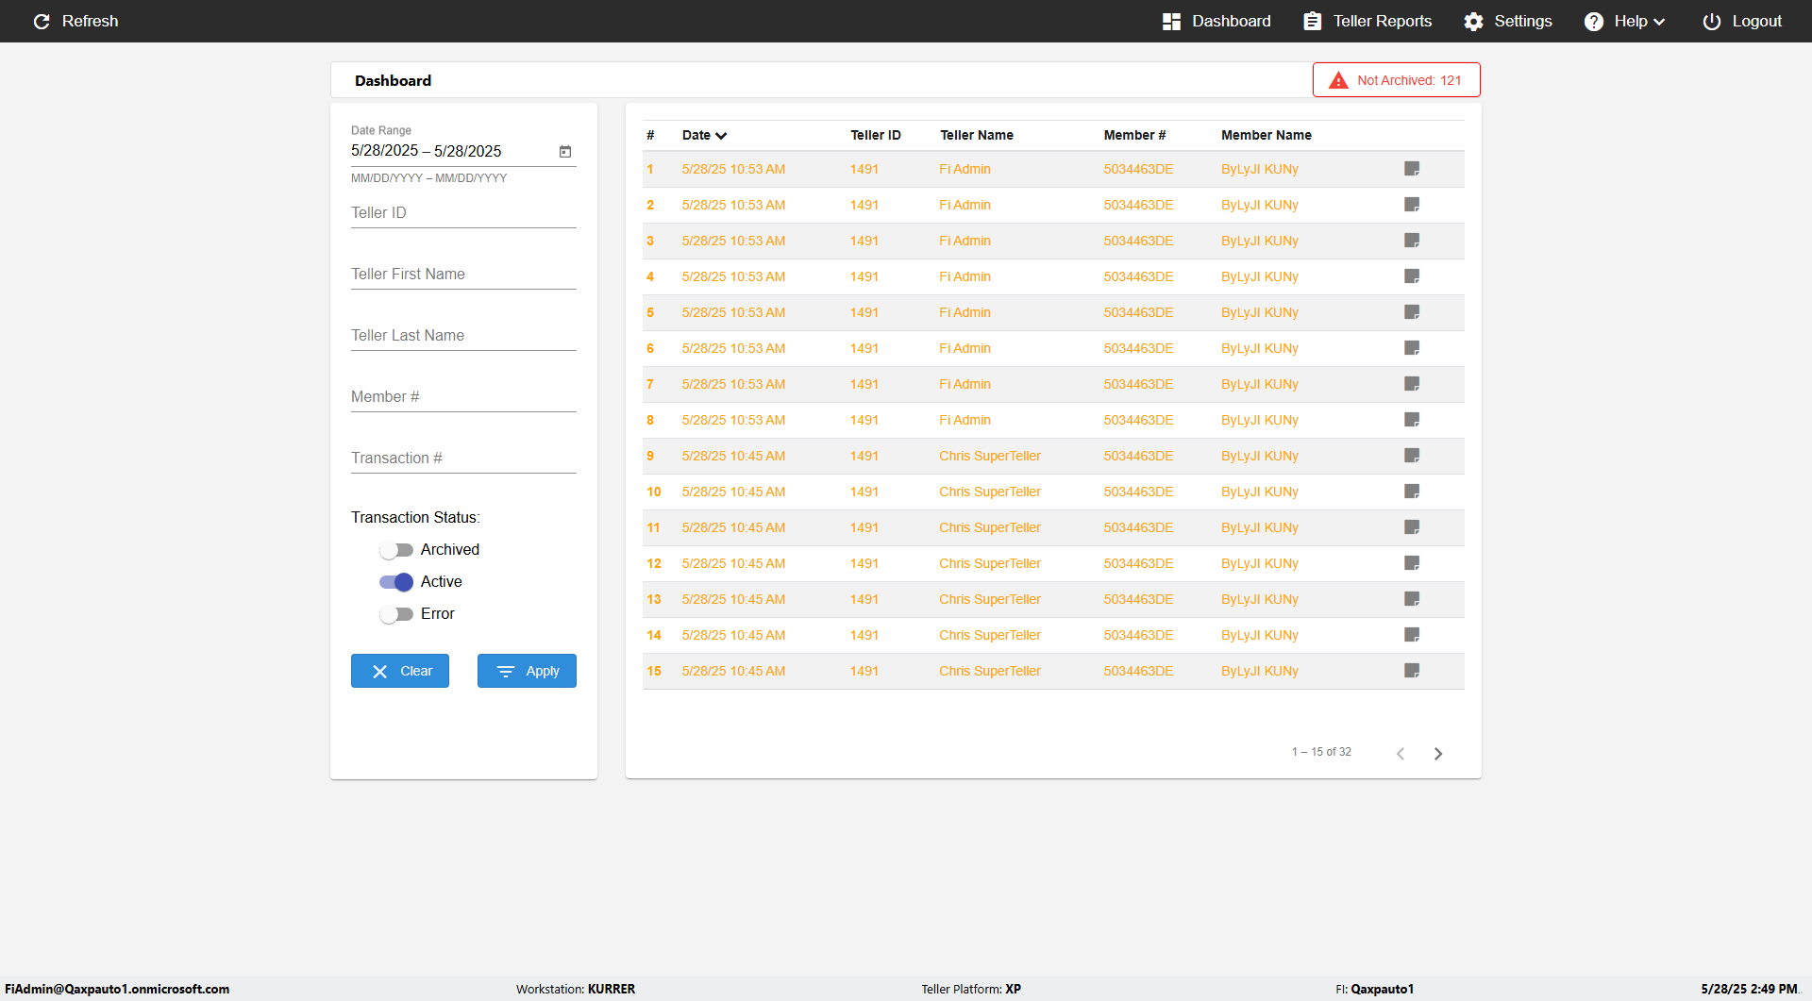Open the Dashboard menu item
1812x1001 pixels.
pos(1216,21)
